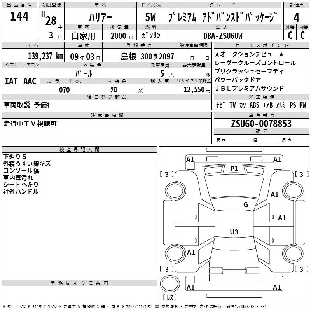Click the interior (内装) rating "C"
The height and width of the screenshot is (311, 311).
click(x=302, y=35)
